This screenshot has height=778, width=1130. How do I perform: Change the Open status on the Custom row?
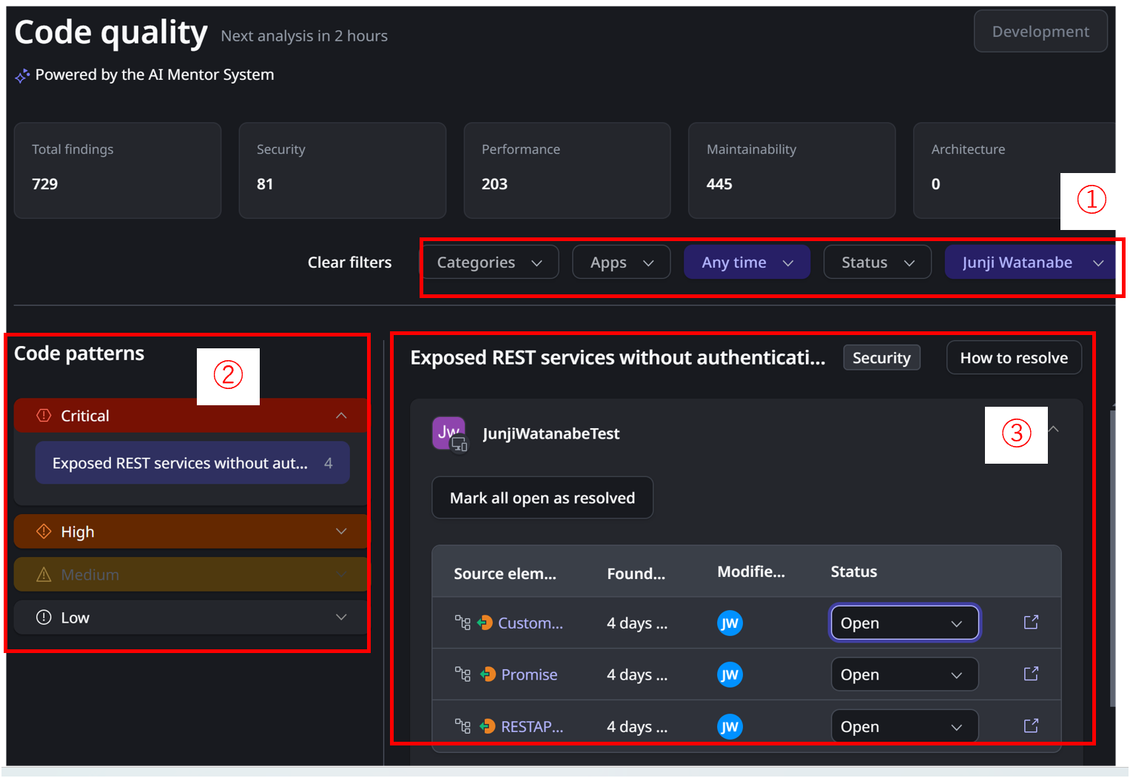coord(904,623)
